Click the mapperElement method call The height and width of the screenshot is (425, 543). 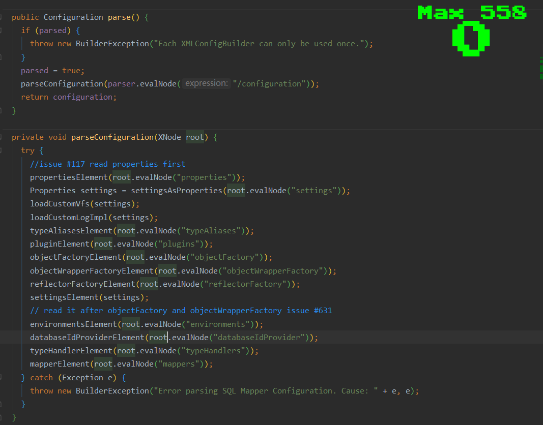point(60,364)
